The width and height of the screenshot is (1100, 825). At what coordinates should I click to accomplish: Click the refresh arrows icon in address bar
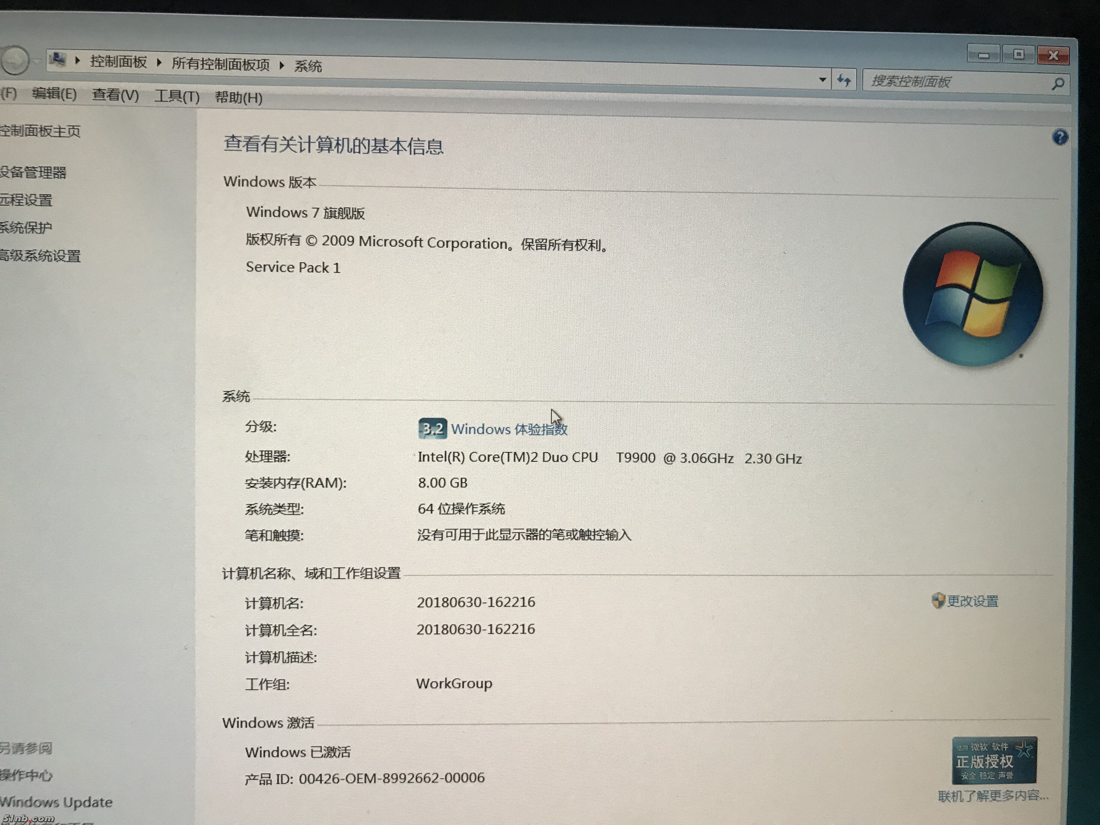click(x=844, y=80)
